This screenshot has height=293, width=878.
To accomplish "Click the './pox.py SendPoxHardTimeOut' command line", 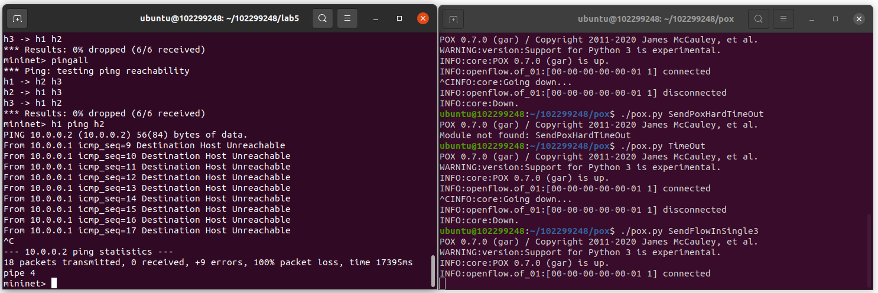I will click(602, 114).
